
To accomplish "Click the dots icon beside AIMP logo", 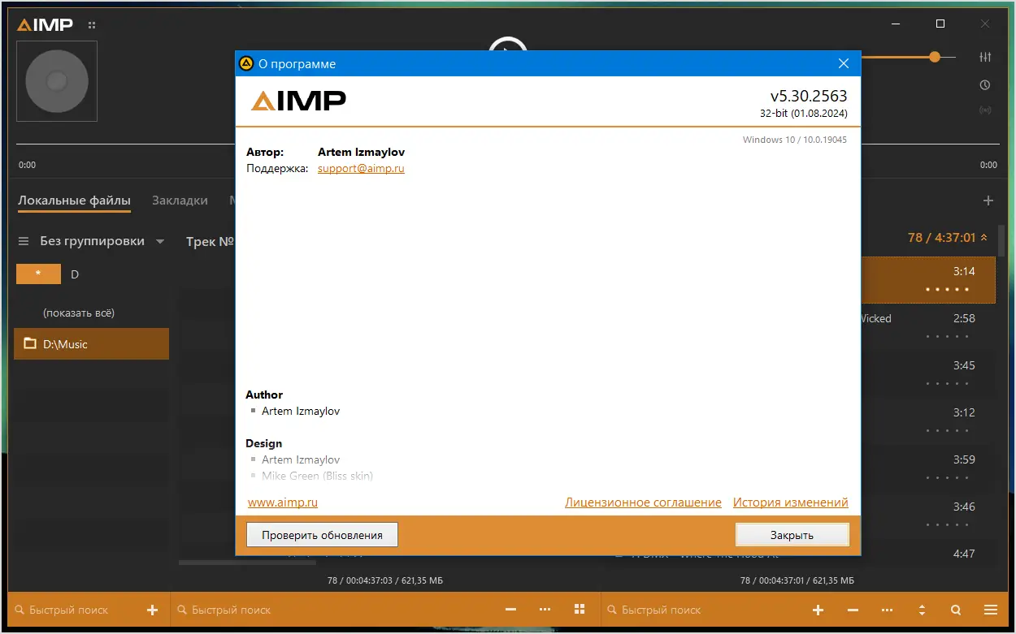I will (x=92, y=25).
